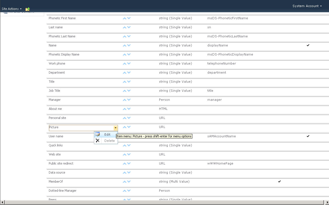Choose Edit from the Picture menu

tap(106, 134)
